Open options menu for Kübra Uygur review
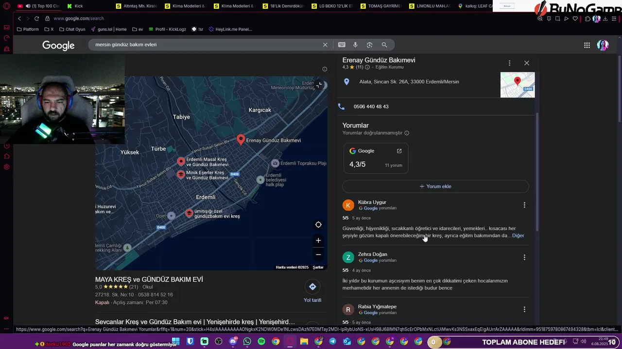Viewport: 622px width, 349px height. [x=524, y=205]
